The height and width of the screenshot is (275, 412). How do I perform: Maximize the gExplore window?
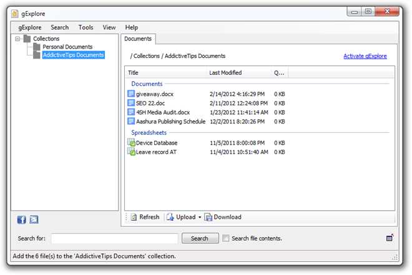click(x=368, y=11)
